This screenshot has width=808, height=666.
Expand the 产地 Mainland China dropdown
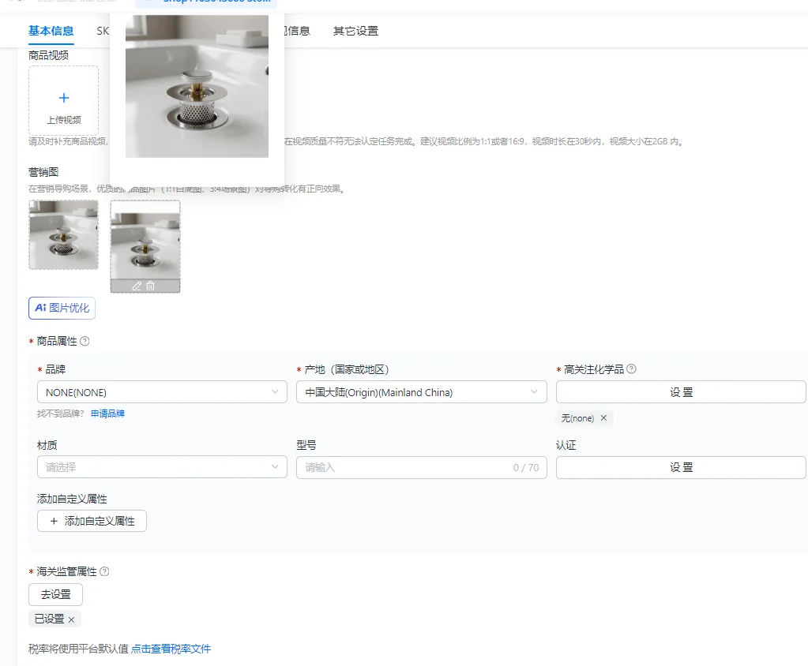[x=422, y=392]
